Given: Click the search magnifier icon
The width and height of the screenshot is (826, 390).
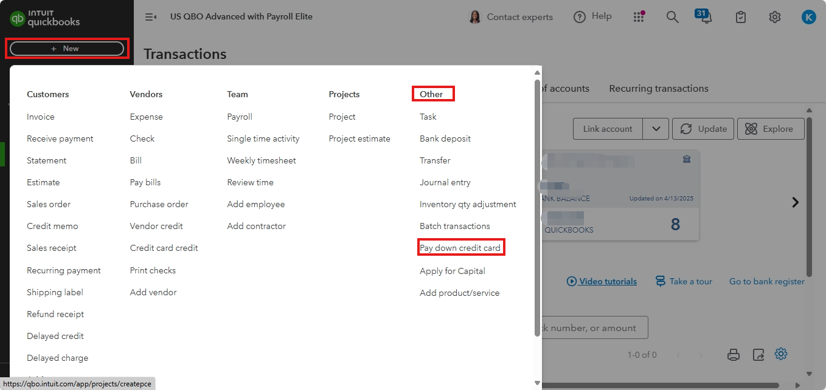Looking at the screenshot, I should pyautogui.click(x=672, y=17).
